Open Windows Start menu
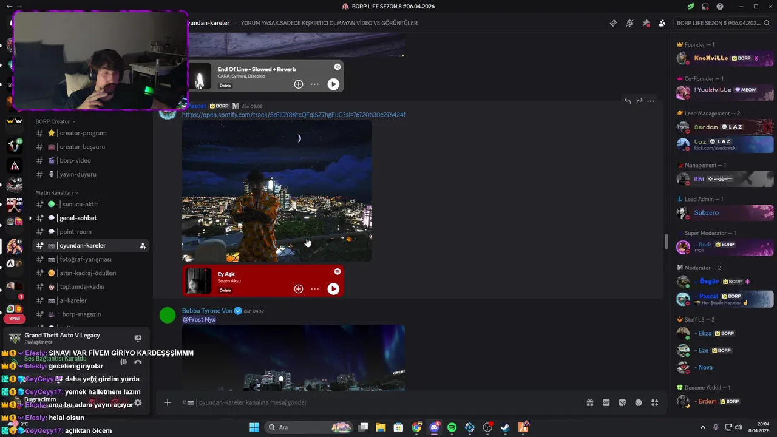The height and width of the screenshot is (437, 777). click(x=254, y=427)
